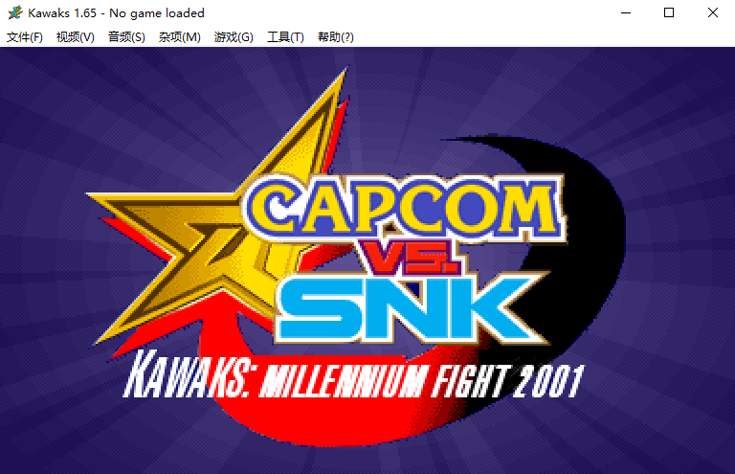This screenshot has width=735, height=474.
Task: Click the 'No game loaded' title text
Action: pos(157,13)
